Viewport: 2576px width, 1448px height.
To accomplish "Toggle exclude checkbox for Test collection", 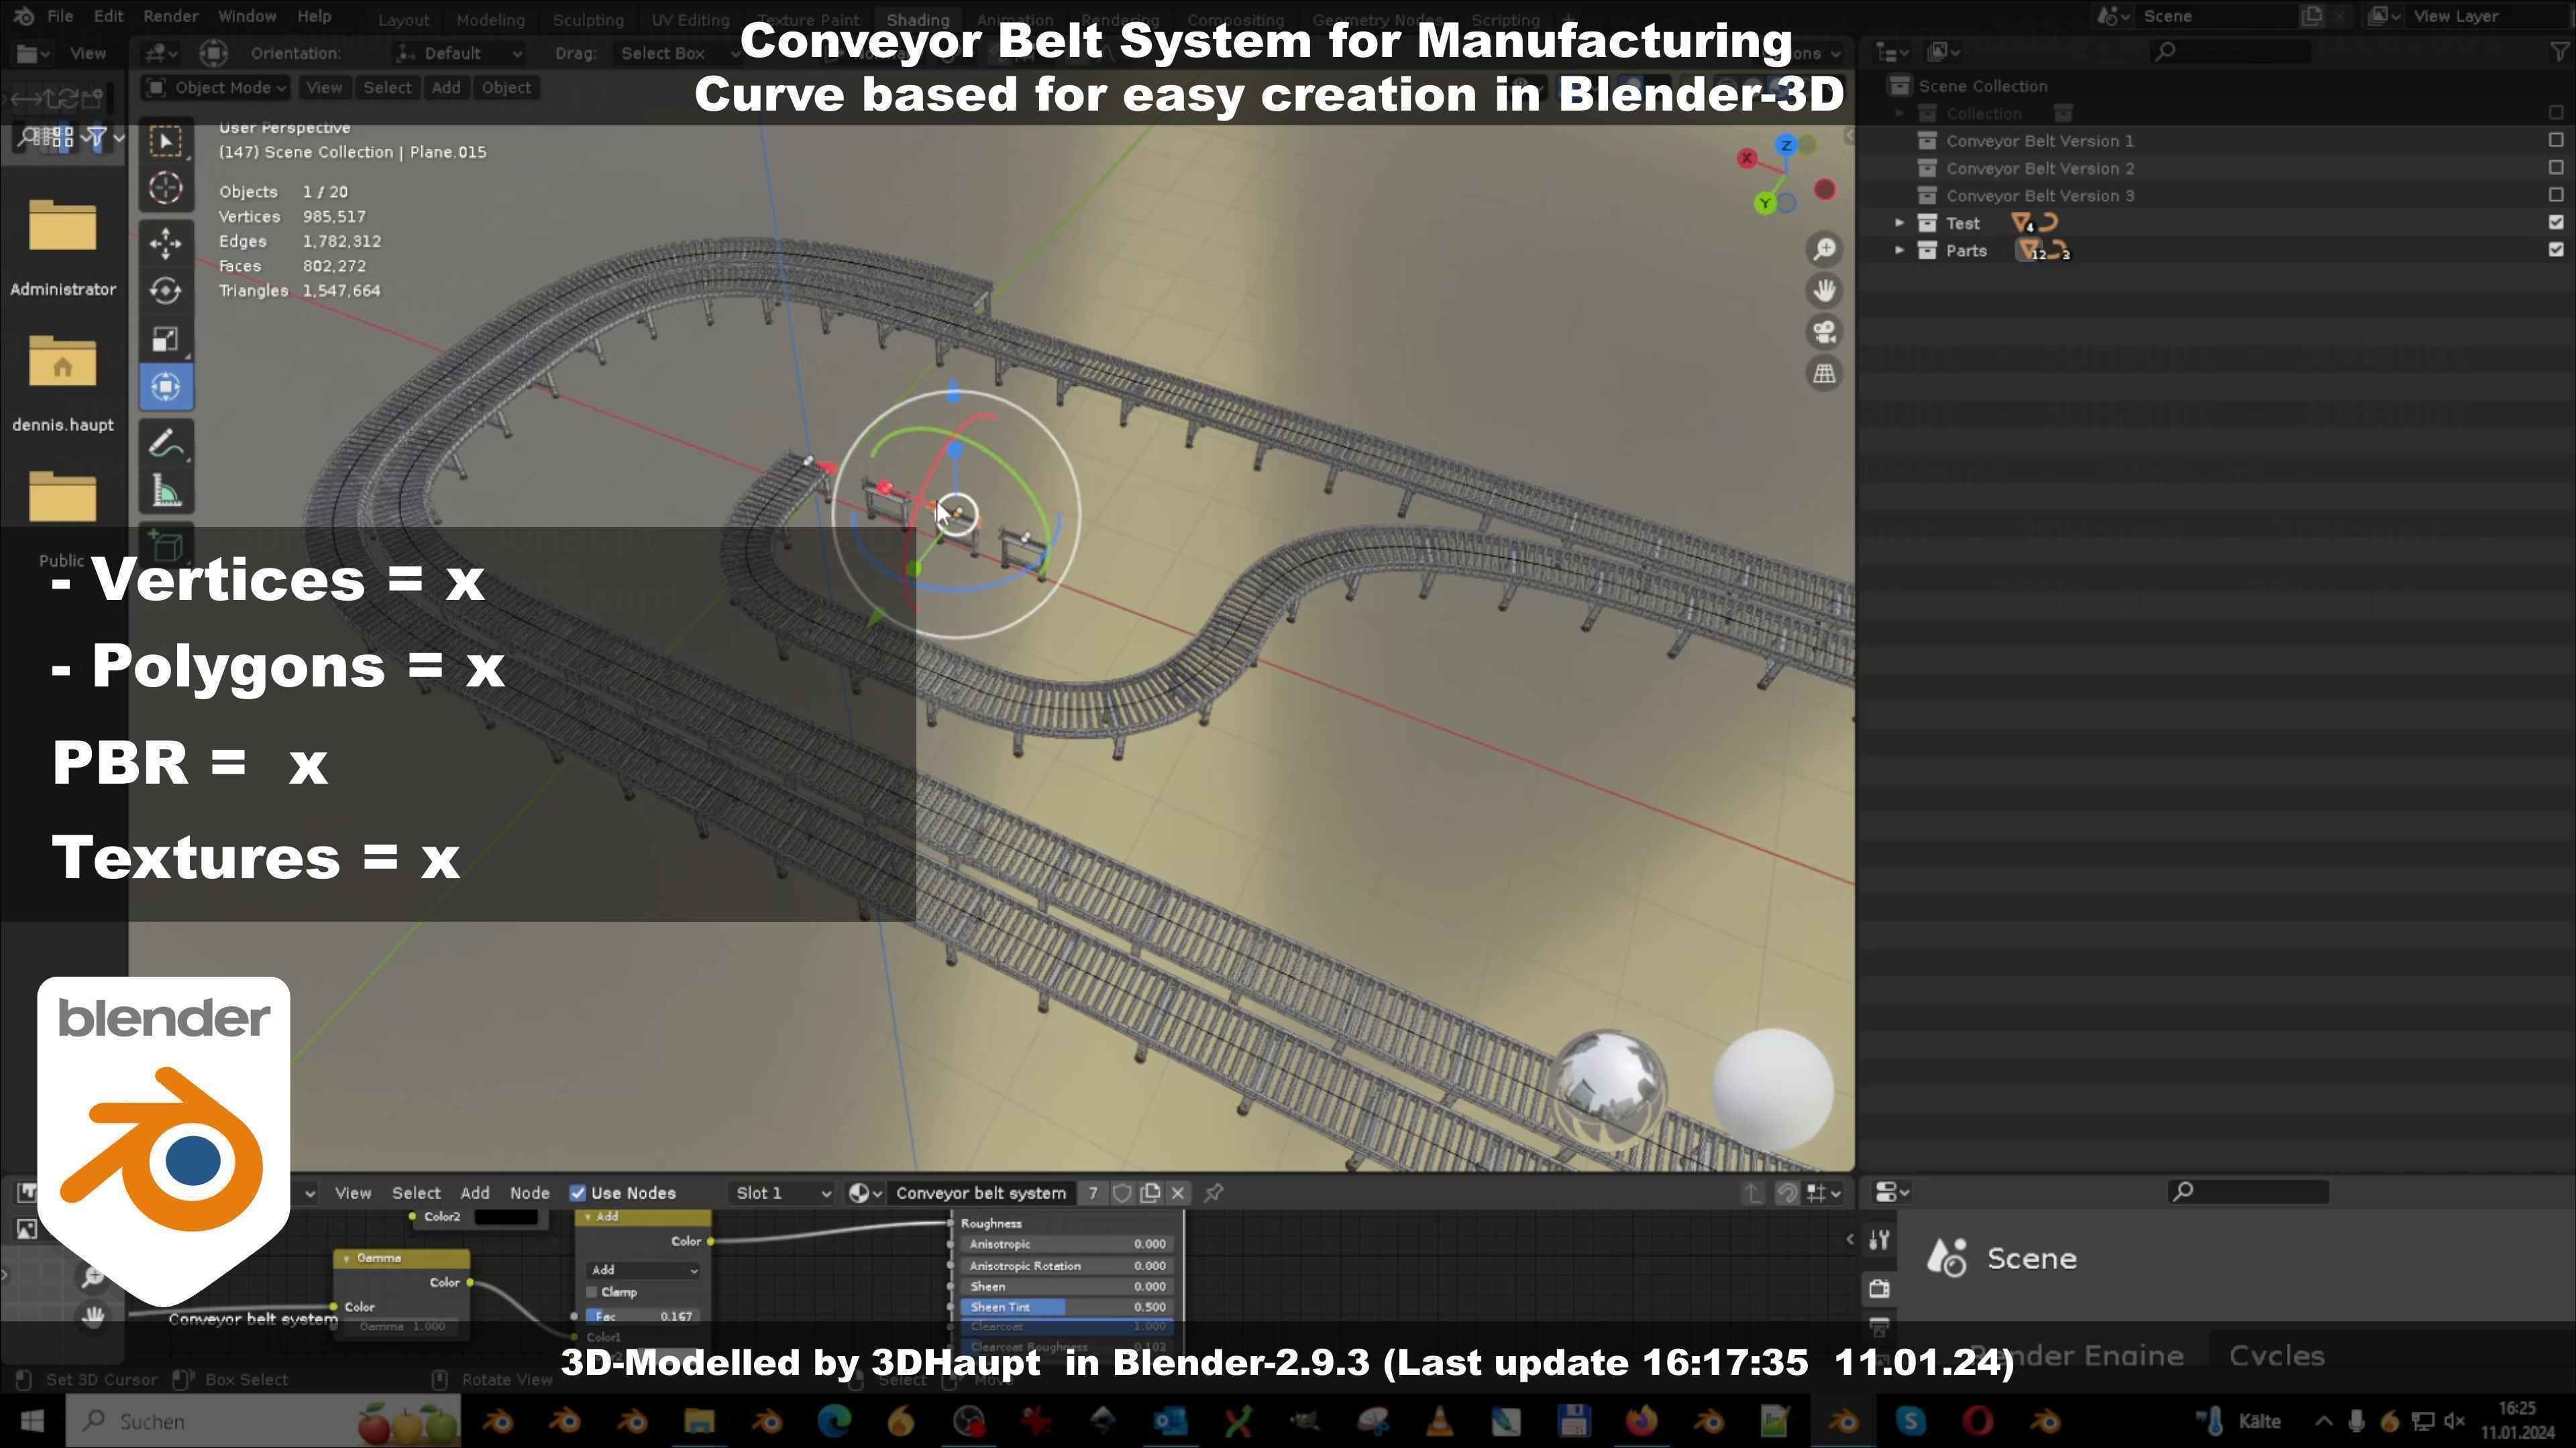I will pyautogui.click(x=2556, y=223).
